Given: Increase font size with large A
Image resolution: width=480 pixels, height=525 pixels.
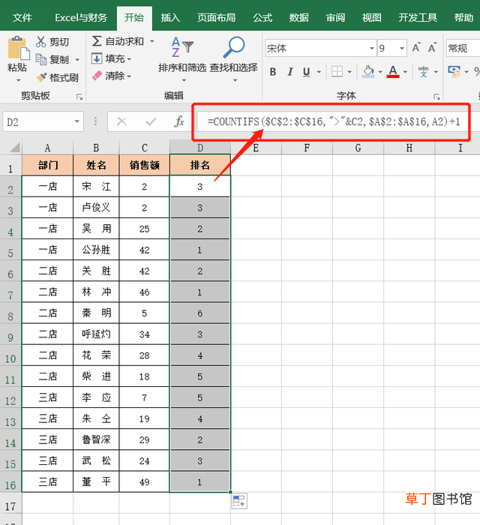Looking at the screenshot, I should pos(415,48).
